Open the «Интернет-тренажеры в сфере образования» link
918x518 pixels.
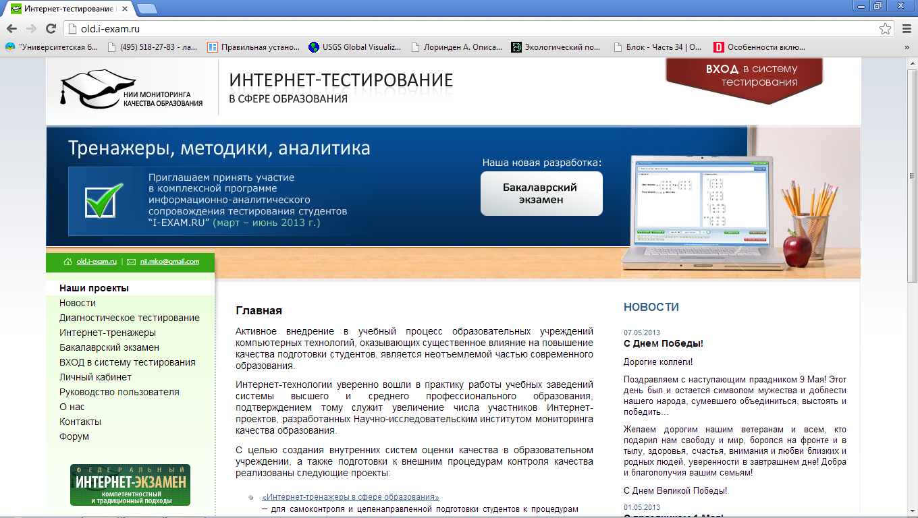[350, 497]
